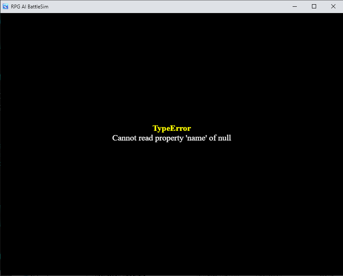Click the white "Cannot read property" error message
The image size is (343, 276).
pos(171,138)
